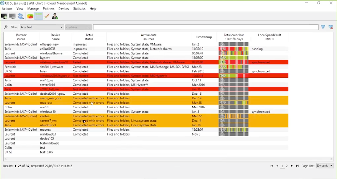Click the color bar for windows8home

tap(234, 54)
